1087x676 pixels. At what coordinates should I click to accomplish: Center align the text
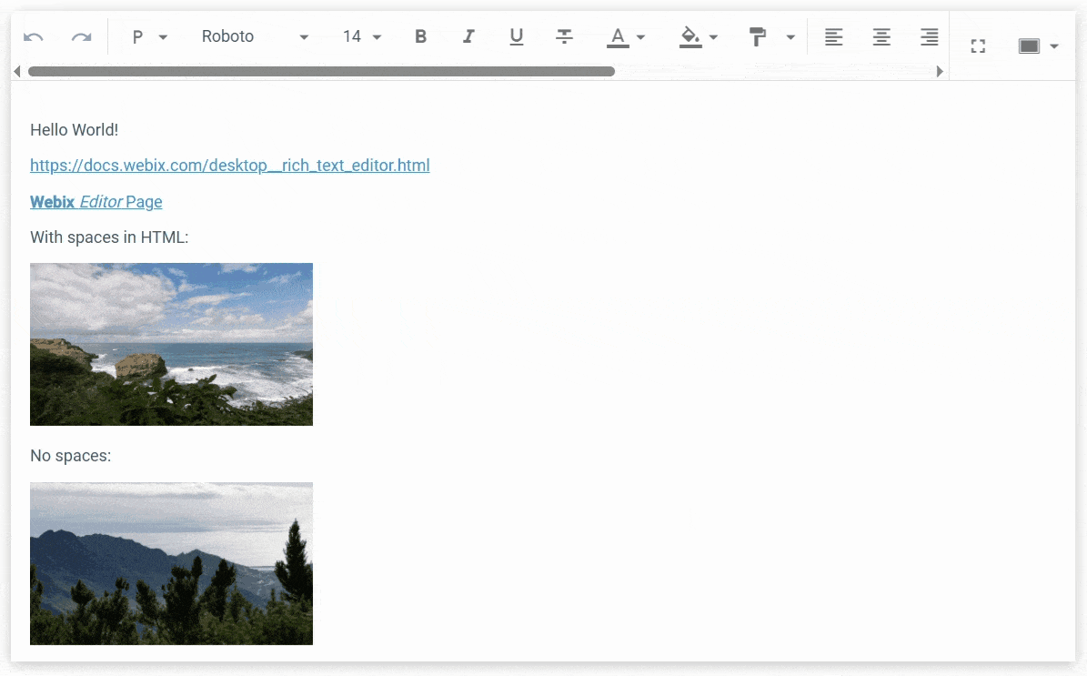click(x=881, y=36)
